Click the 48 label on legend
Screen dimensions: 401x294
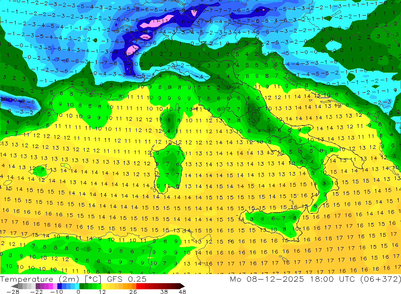pyautogui.click(x=182, y=292)
